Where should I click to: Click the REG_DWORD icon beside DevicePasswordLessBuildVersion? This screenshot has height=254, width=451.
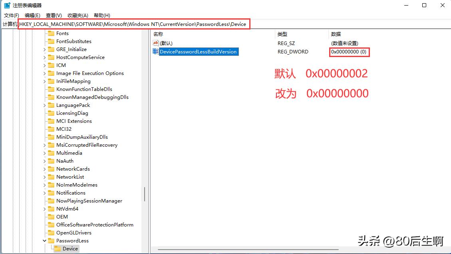[155, 51]
